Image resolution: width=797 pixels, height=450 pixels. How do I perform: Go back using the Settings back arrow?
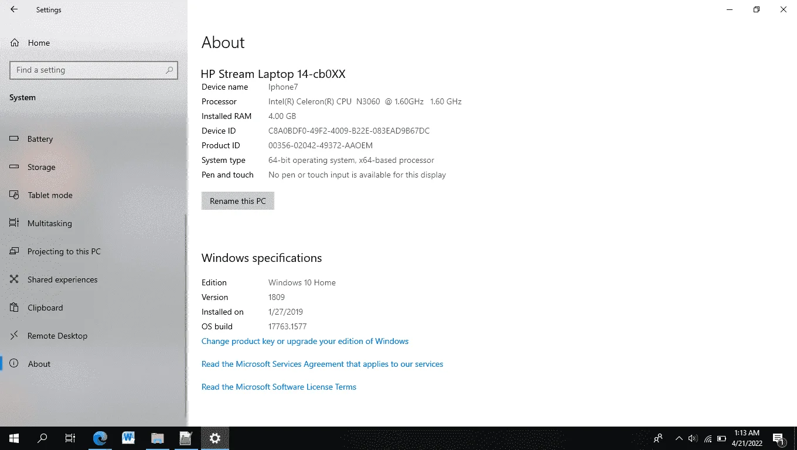(14, 9)
